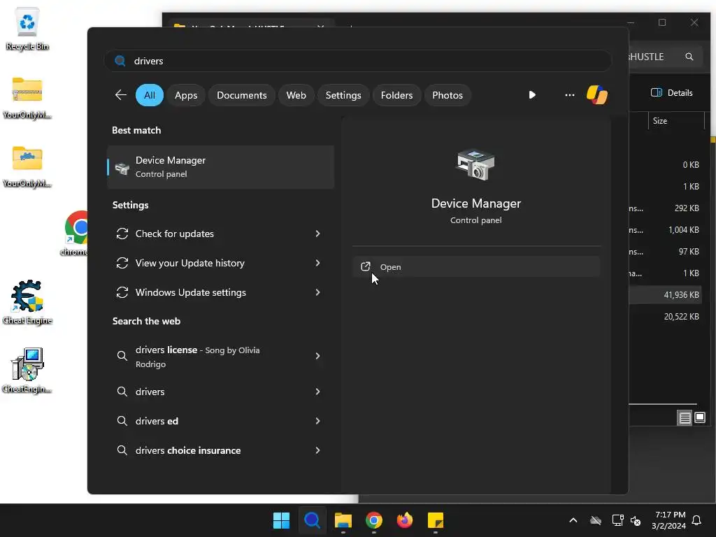Image resolution: width=716 pixels, height=537 pixels.
Task: Select the Settings filter tab
Action: [x=343, y=95]
